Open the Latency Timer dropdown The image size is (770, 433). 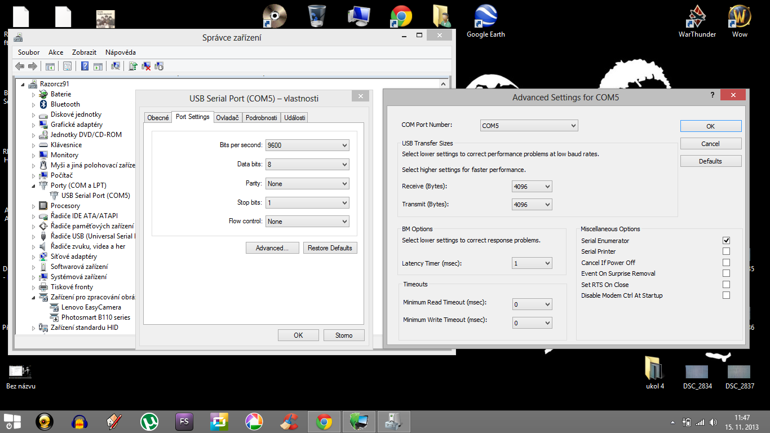532,263
